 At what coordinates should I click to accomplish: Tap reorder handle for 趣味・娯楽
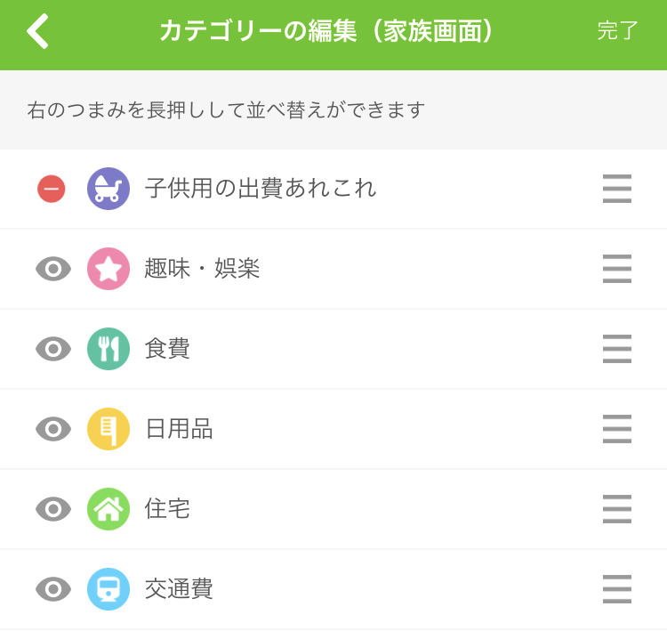(617, 269)
